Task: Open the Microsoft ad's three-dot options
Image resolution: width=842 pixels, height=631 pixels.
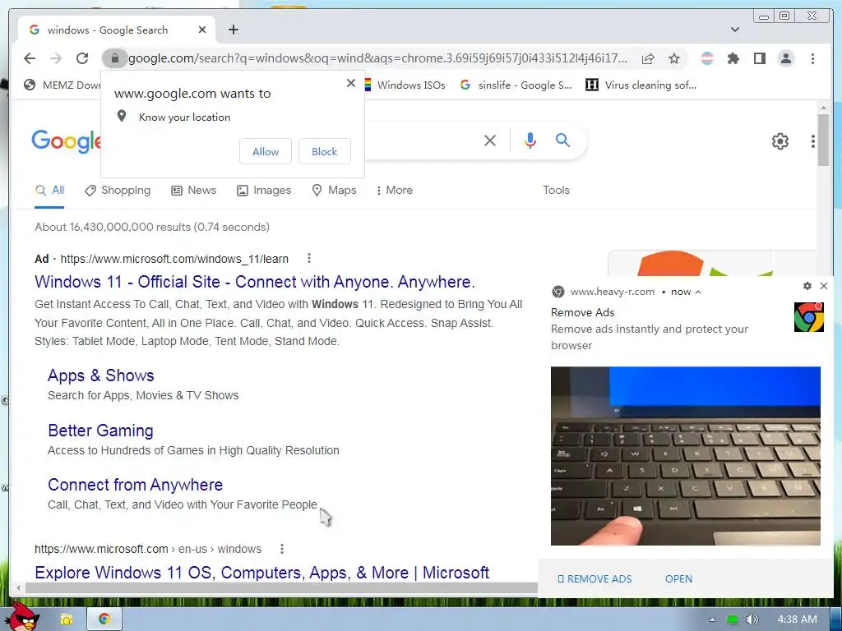Action: 309,259
